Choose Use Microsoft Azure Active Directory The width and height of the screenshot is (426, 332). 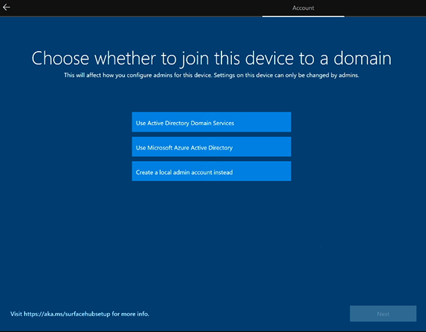[212, 147]
